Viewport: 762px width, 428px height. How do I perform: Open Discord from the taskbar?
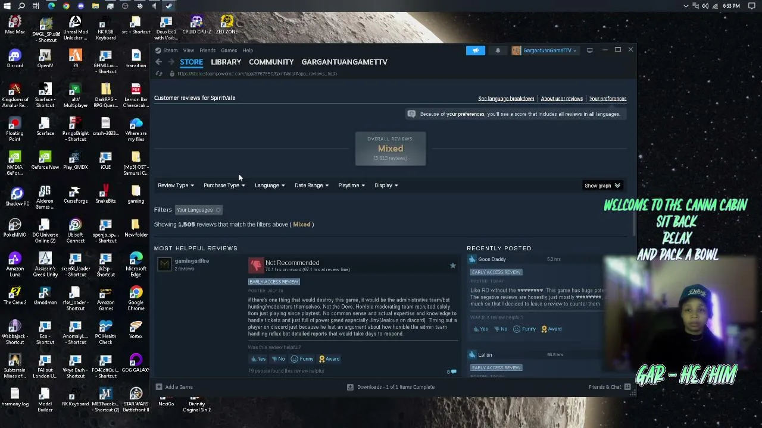tap(80, 6)
